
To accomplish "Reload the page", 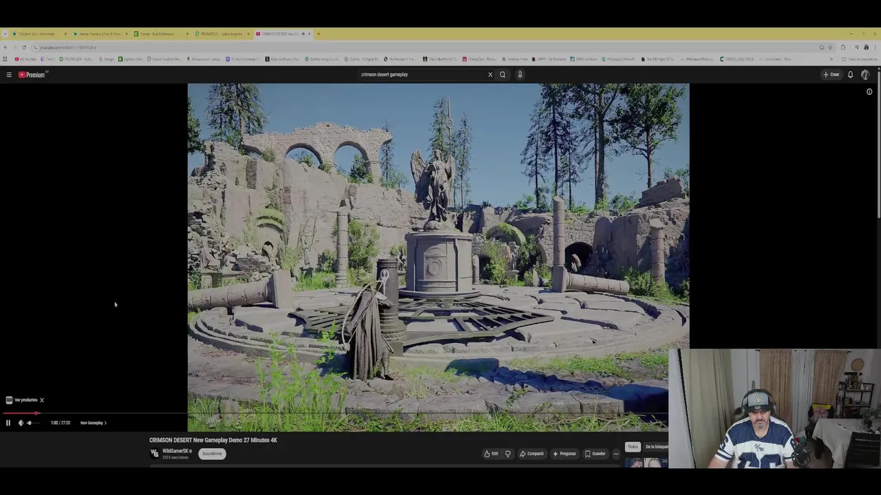I will pos(24,47).
